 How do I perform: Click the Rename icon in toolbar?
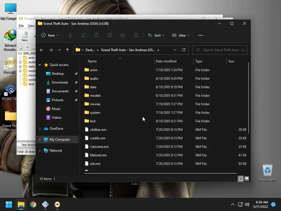(x=110, y=35)
